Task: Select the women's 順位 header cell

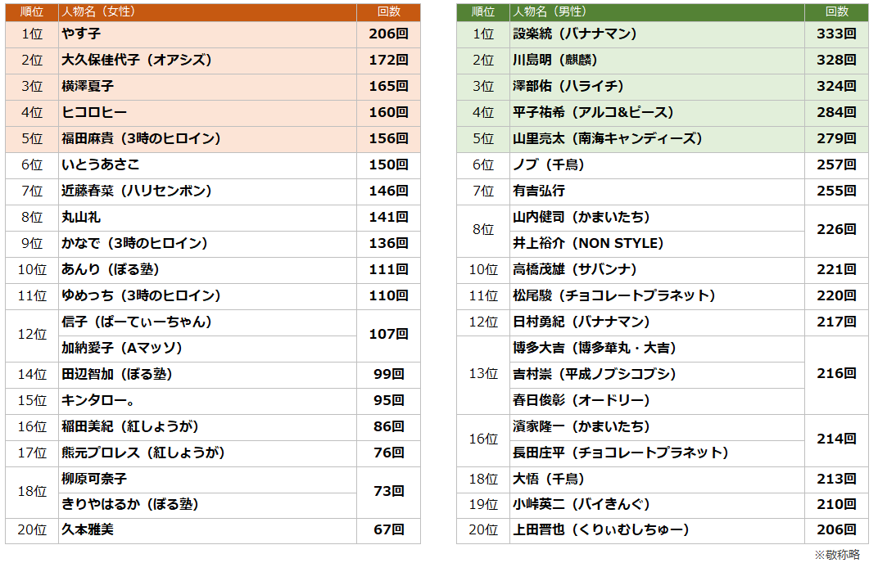Action: [31, 11]
